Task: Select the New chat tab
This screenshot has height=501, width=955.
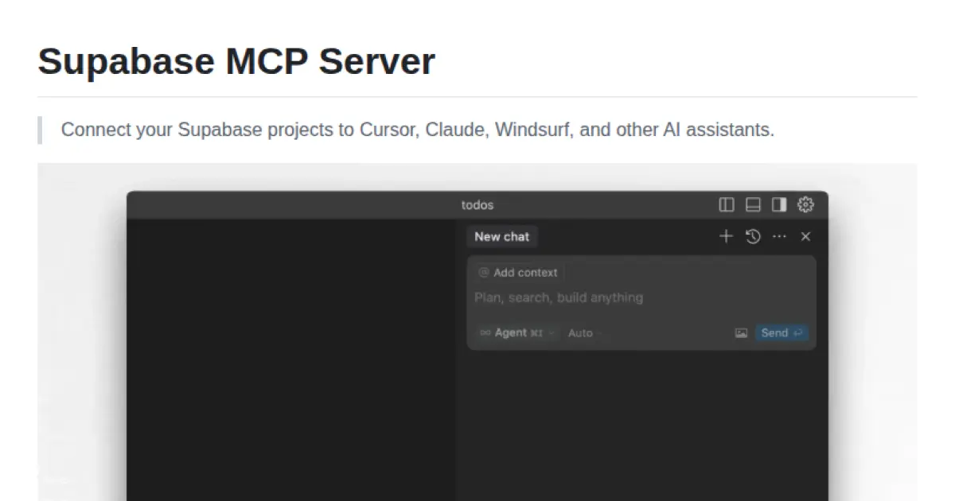Action: pos(501,236)
